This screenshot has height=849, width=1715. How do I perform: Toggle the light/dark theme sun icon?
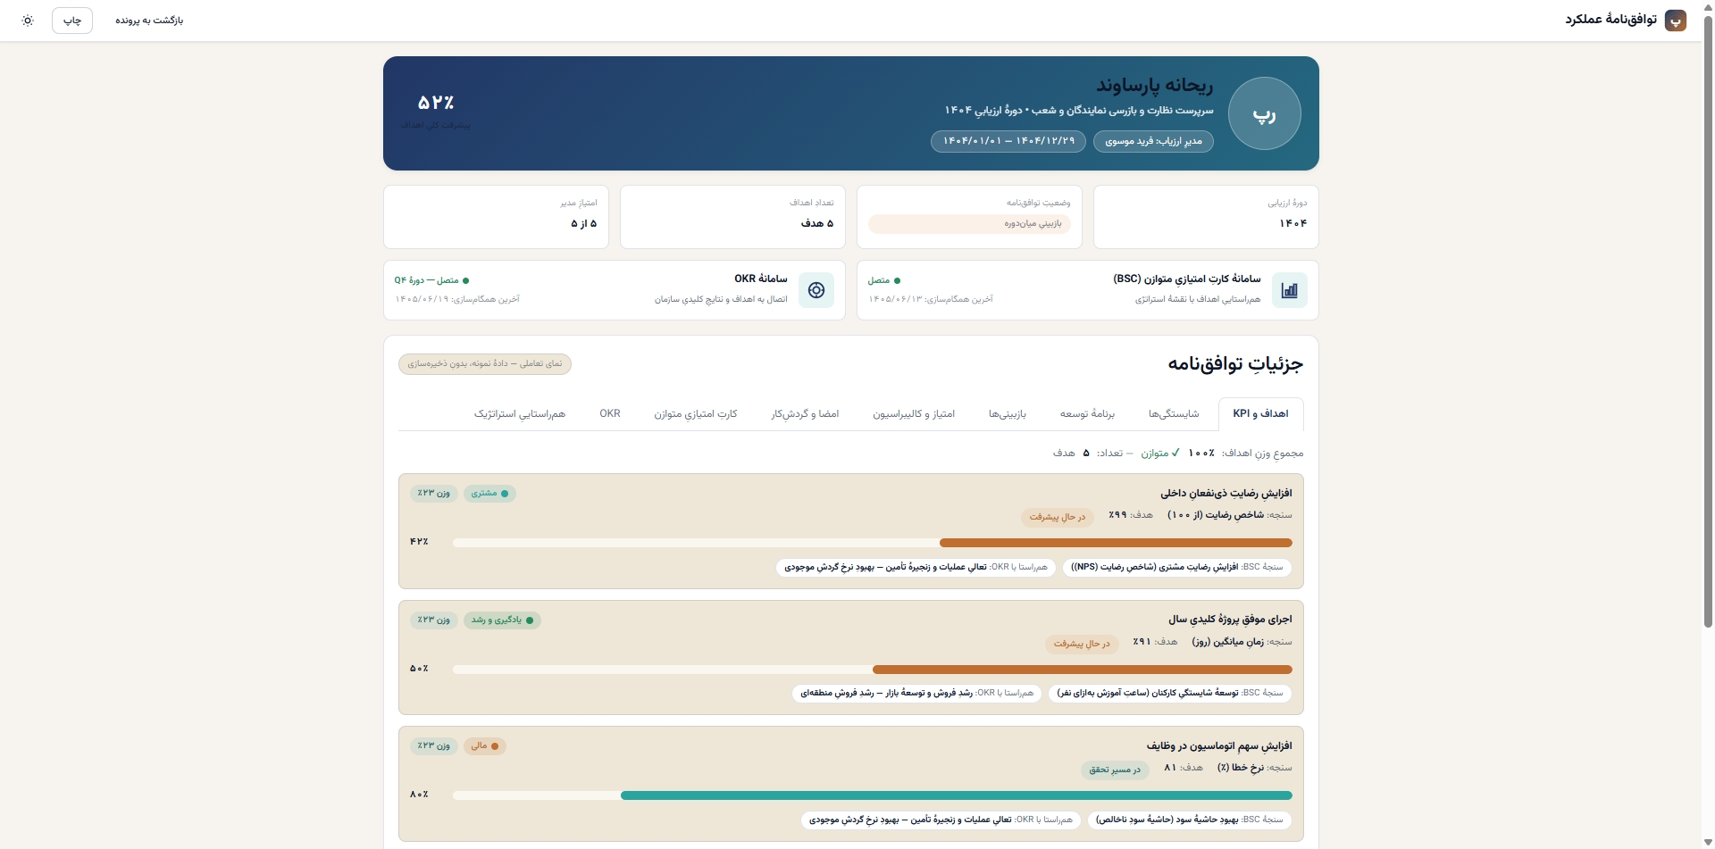coord(28,21)
